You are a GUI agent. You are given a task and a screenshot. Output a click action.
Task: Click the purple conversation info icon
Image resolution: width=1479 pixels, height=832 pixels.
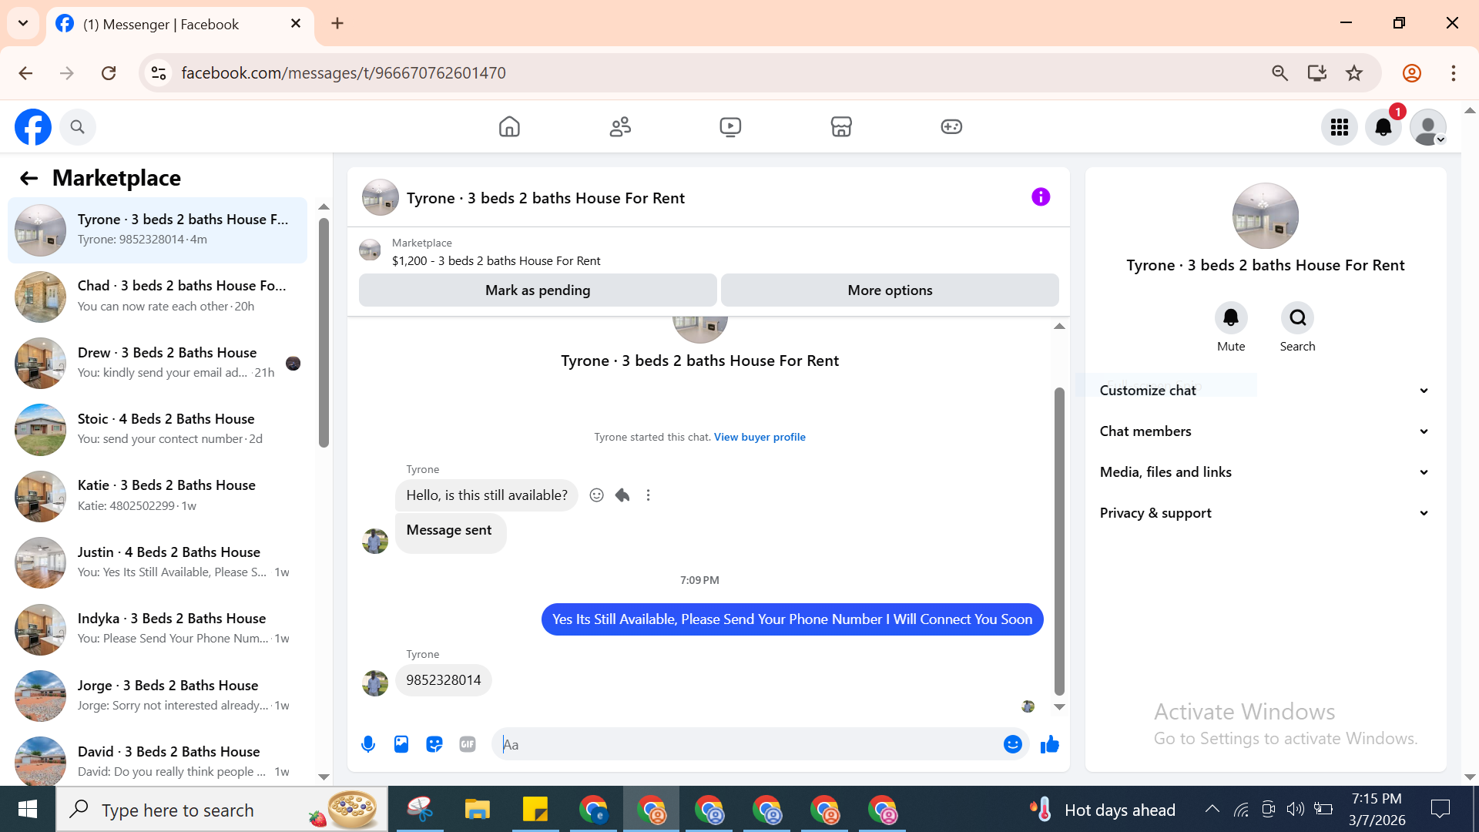(1041, 197)
